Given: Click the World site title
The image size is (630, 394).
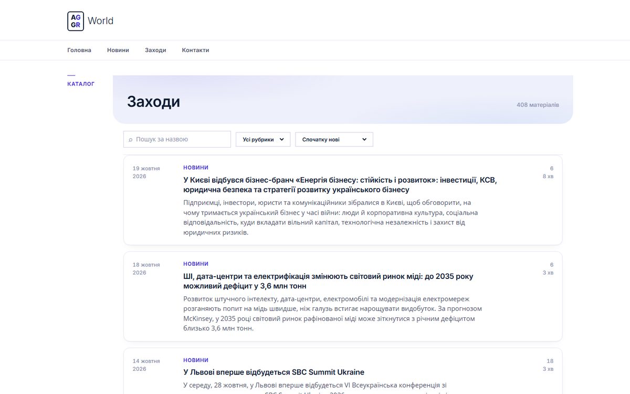Looking at the screenshot, I should pos(100,21).
